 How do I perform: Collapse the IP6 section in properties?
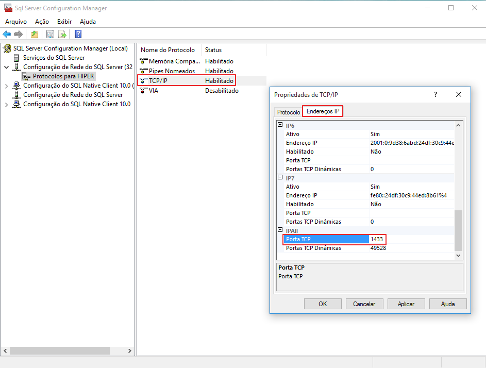pos(281,125)
